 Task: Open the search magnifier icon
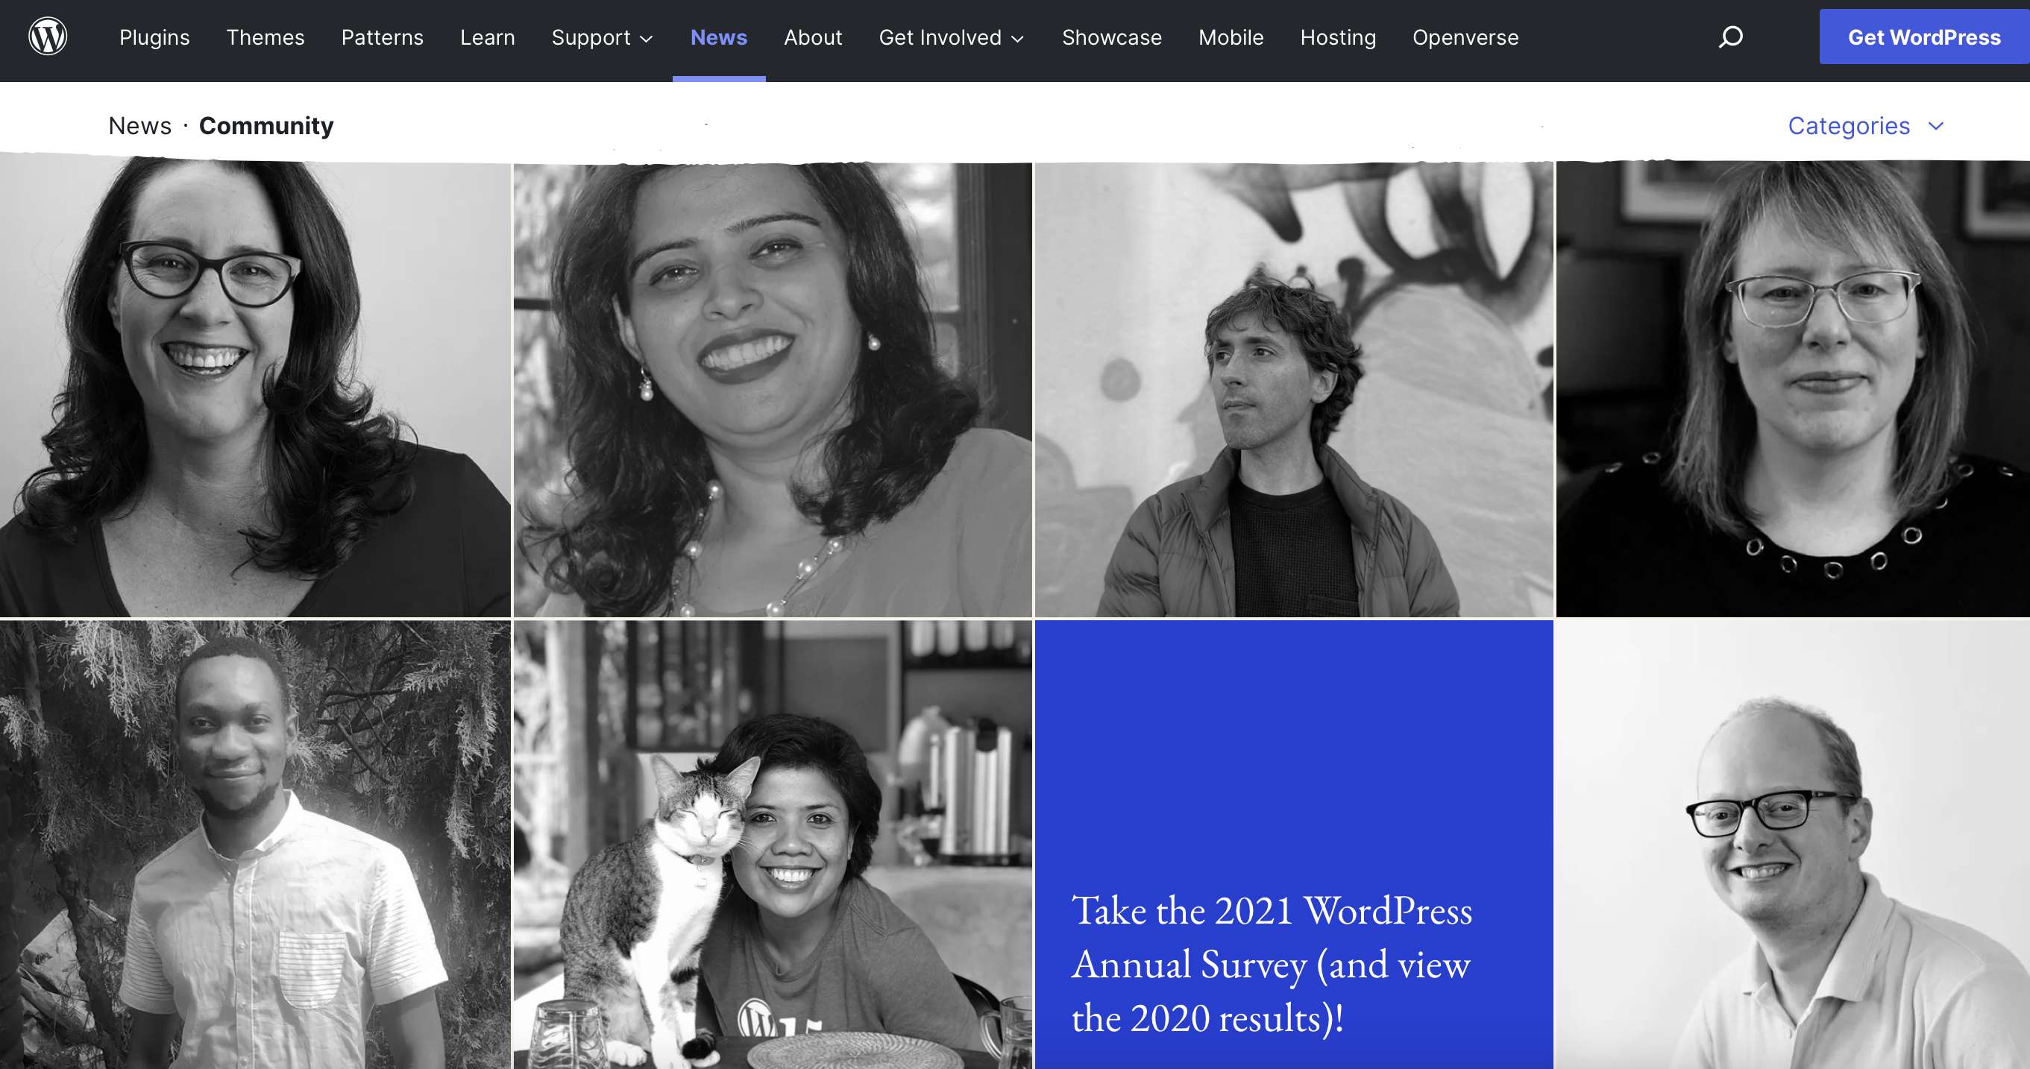pyautogui.click(x=1730, y=37)
